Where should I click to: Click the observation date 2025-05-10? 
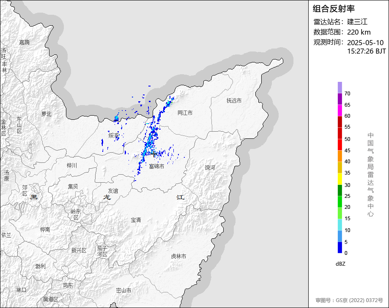(365, 43)
